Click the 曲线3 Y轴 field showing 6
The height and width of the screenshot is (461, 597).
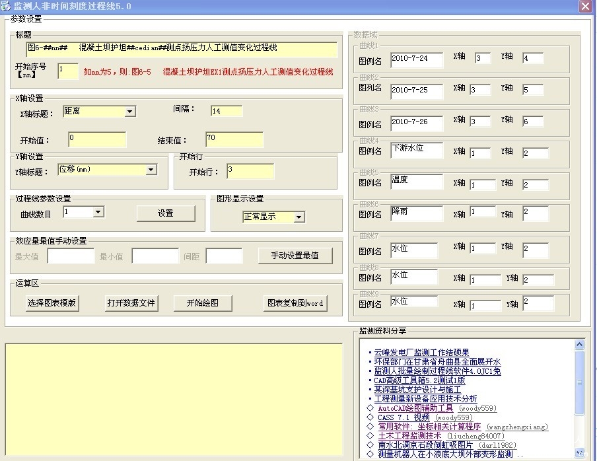pos(533,122)
